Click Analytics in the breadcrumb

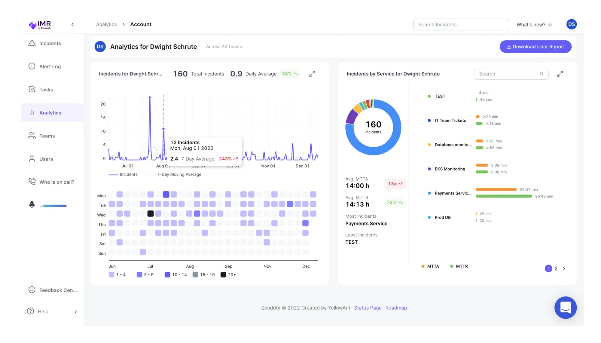click(x=106, y=24)
